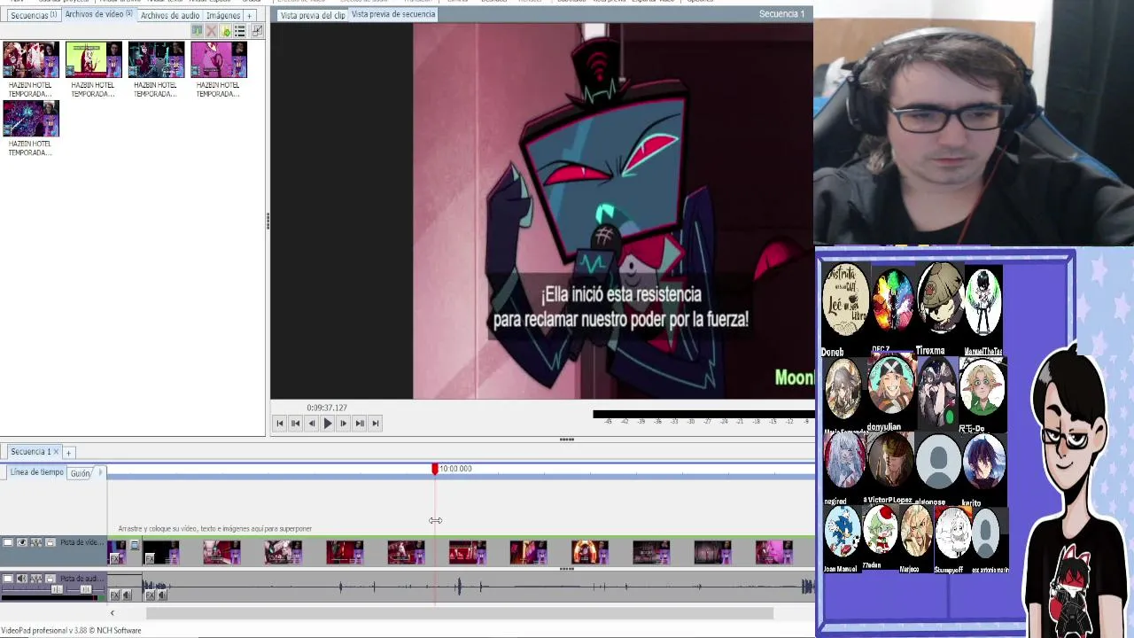Click the add file bin icon
Viewport: 1134px width, 638px height.
click(x=226, y=31)
